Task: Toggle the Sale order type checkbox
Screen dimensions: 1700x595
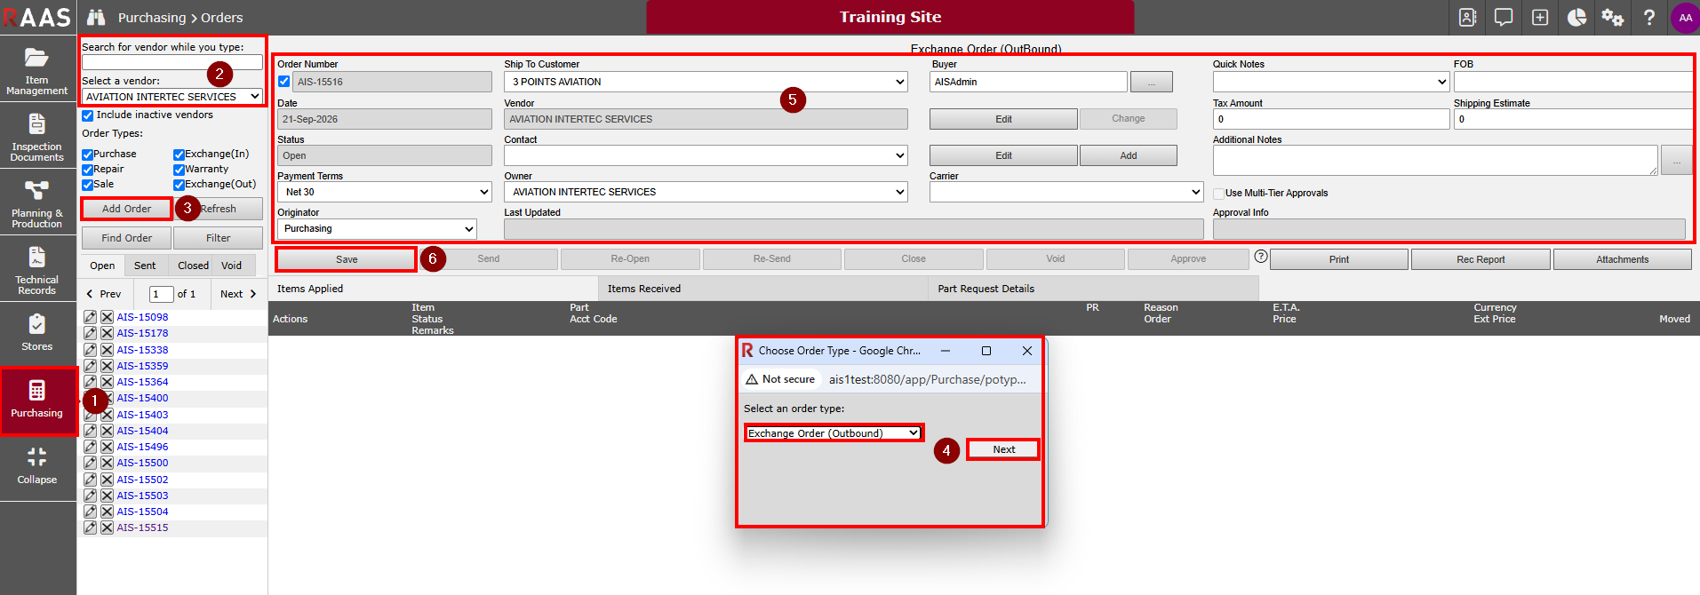Action: coord(88,185)
